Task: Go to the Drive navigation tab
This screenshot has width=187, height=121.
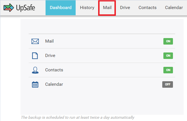Action: (125, 8)
